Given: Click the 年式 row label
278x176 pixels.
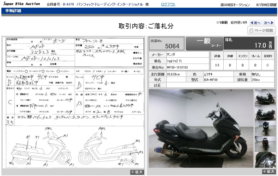Looking at the screenshot, I should [157, 80].
